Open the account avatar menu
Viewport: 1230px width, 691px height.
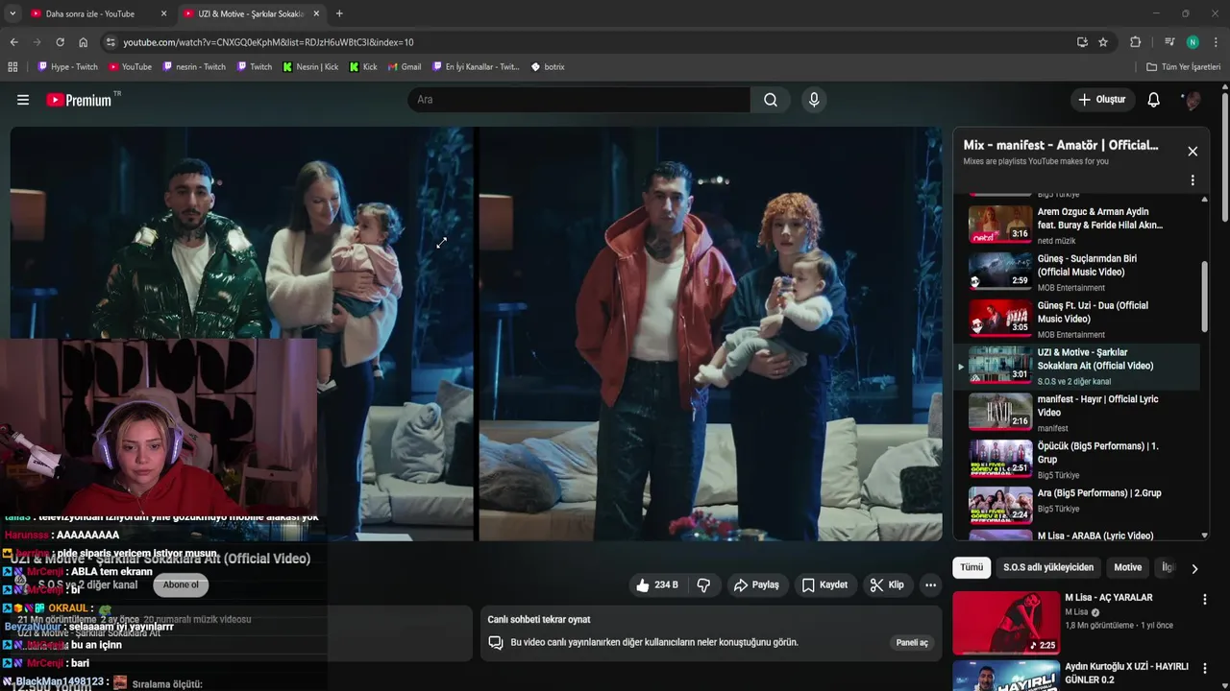pos(1192,100)
